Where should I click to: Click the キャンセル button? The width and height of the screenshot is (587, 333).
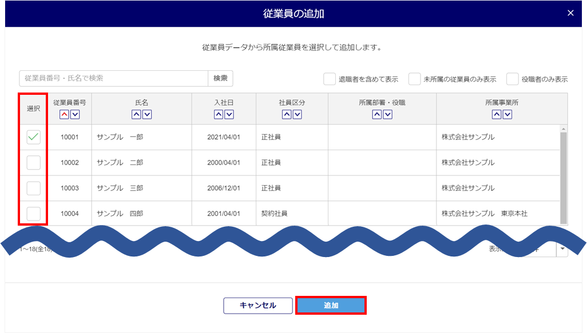tap(257, 306)
